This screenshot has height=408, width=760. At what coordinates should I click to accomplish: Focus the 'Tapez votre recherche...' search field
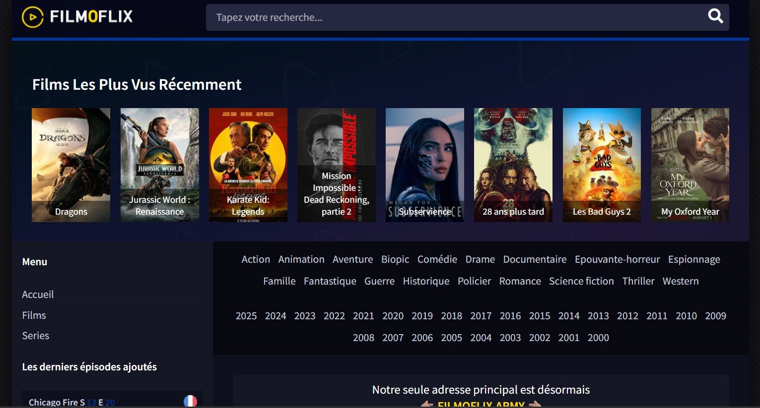coord(468,17)
